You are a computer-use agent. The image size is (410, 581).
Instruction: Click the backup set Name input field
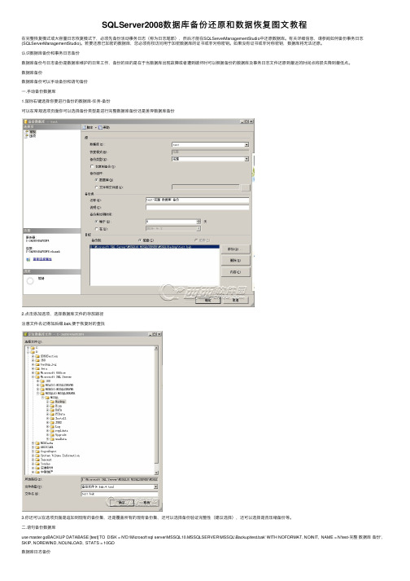(x=197, y=200)
